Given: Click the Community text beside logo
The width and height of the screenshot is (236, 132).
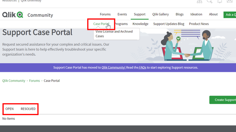Looking at the screenshot, I should tap(40, 15).
